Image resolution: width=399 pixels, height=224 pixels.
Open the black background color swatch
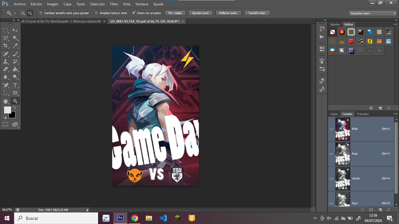[x=13, y=115]
